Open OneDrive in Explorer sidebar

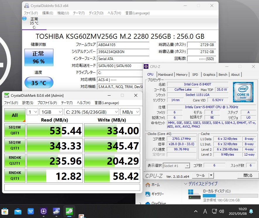tap(156, 203)
